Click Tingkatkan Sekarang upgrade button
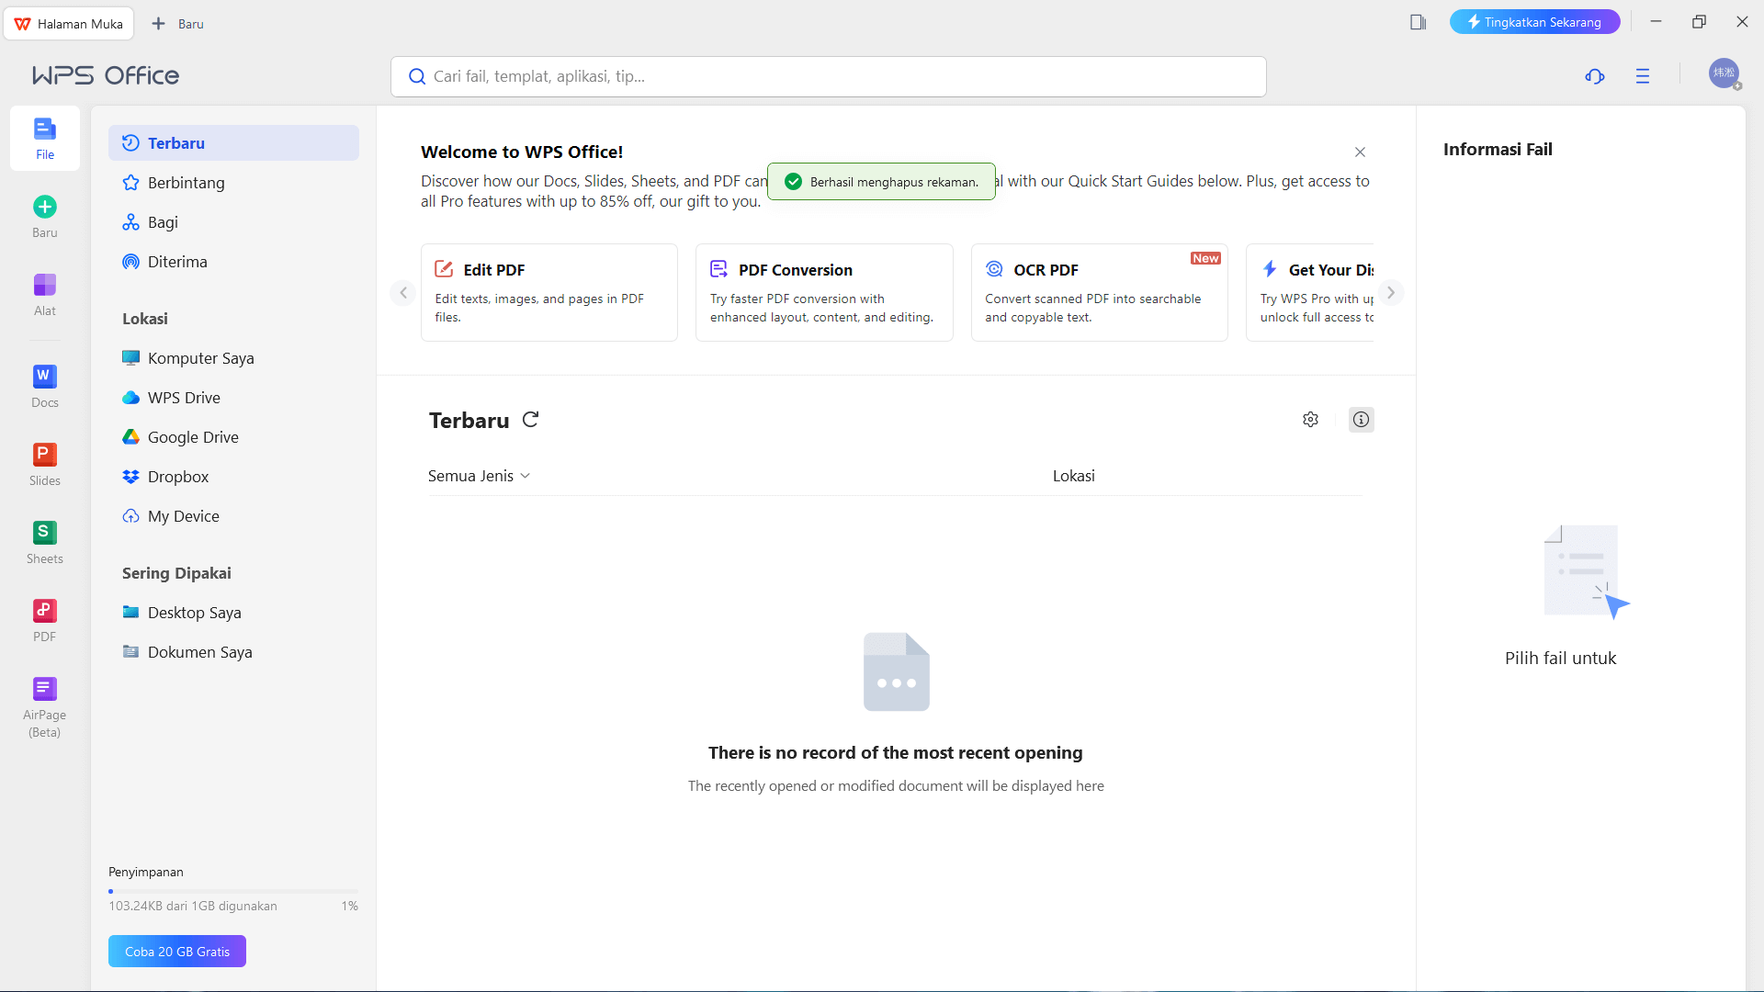 (1534, 22)
